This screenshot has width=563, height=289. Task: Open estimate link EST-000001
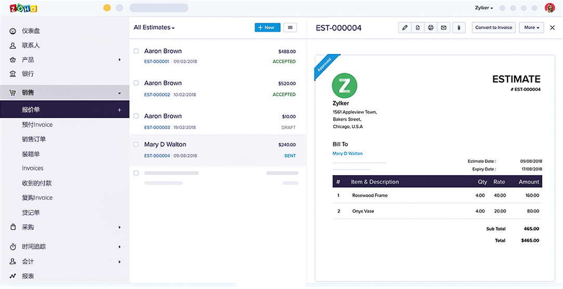[x=156, y=61]
